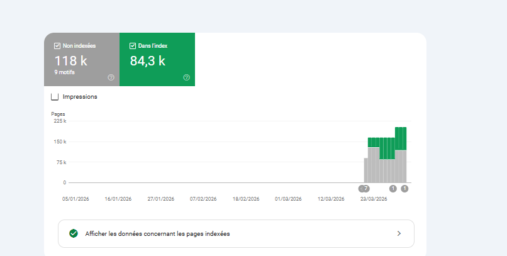Click the green check icon beside Afficher les données

pyautogui.click(x=74, y=233)
